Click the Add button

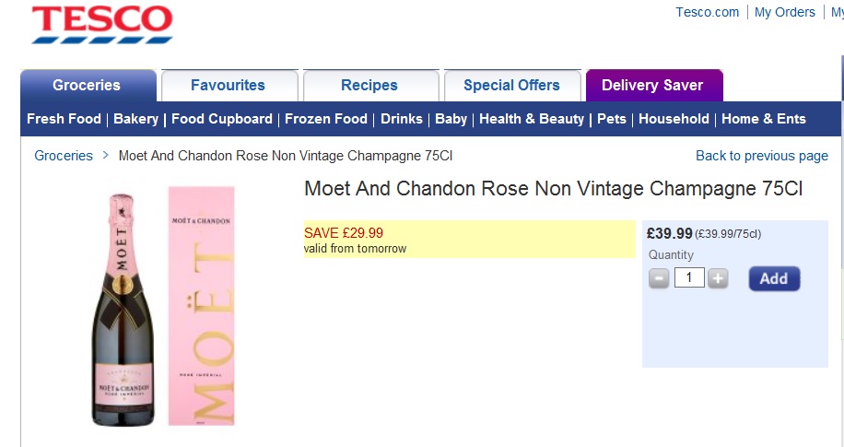click(774, 278)
